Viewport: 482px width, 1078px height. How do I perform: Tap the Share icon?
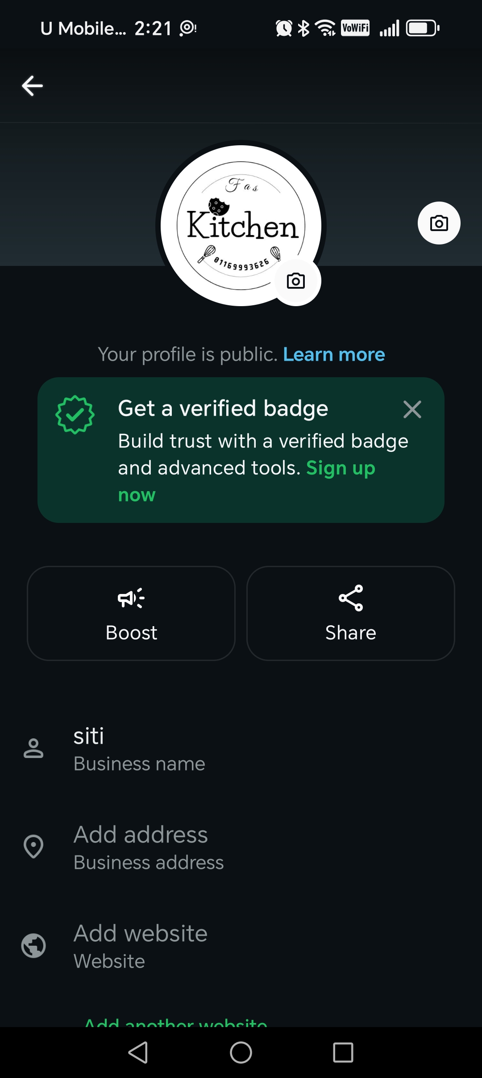pyautogui.click(x=351, y=598)
